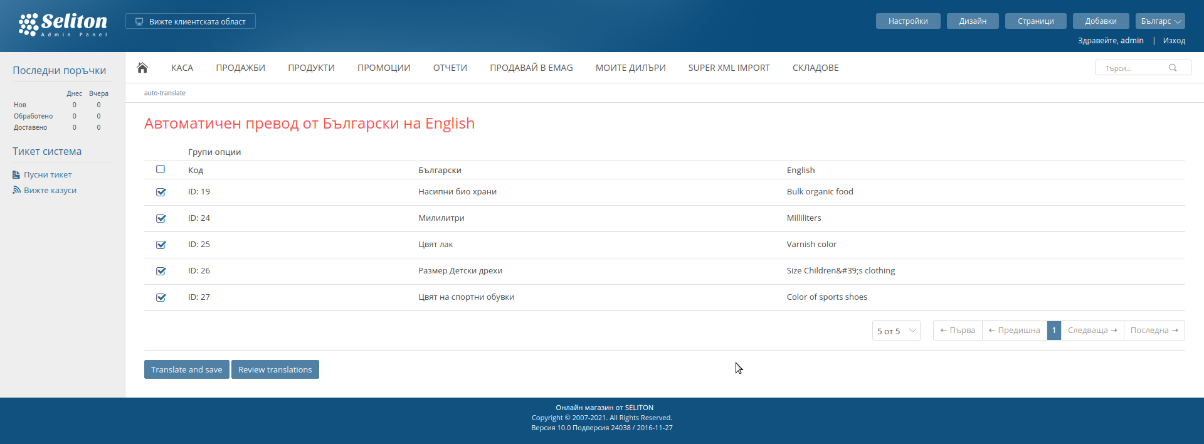
Task: Click the 'Пусни тикет' ticket link
Action: point(48,175)
